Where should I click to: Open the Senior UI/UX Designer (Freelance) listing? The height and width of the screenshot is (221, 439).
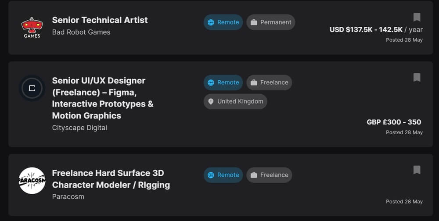pyautogui.click(x=103, y=98)
